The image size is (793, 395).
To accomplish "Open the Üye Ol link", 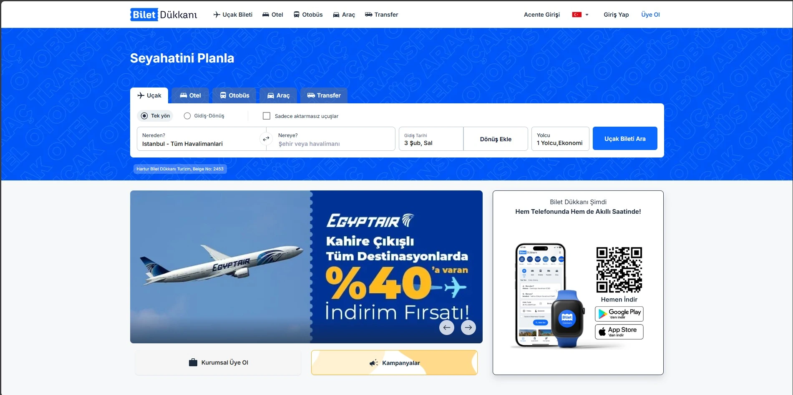I will [x=650, y=15].
